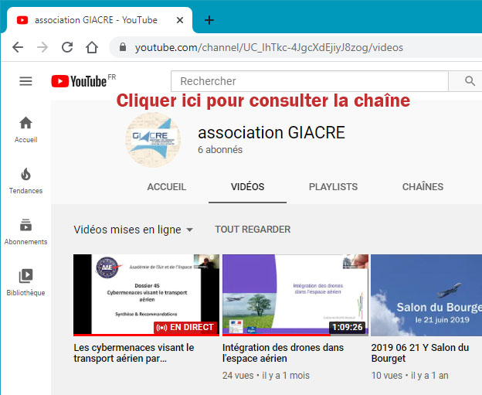Click in the Rechercher search field
This screenshot has width=482, height=395.
[x=309, y=81]
